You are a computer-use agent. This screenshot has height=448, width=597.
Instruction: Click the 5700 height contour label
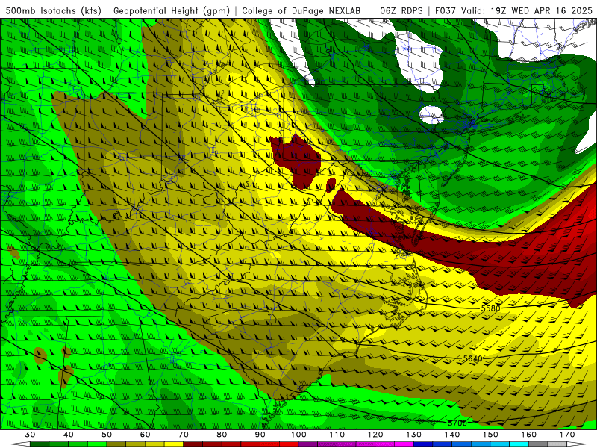(x=457, y=423)
